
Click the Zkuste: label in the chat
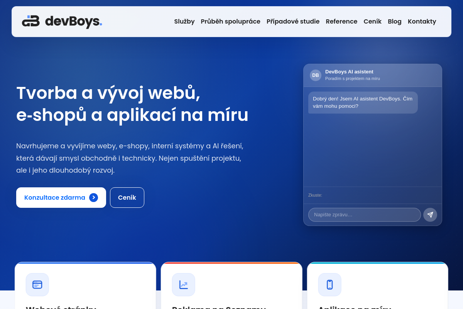click(315, 195)
